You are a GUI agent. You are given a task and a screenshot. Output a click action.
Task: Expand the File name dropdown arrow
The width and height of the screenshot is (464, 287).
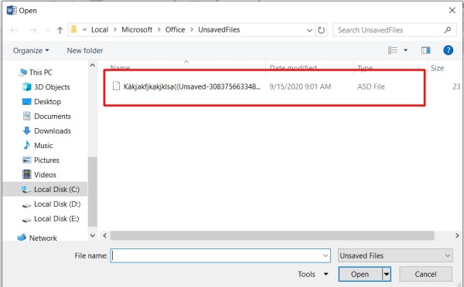click(326, 255)
